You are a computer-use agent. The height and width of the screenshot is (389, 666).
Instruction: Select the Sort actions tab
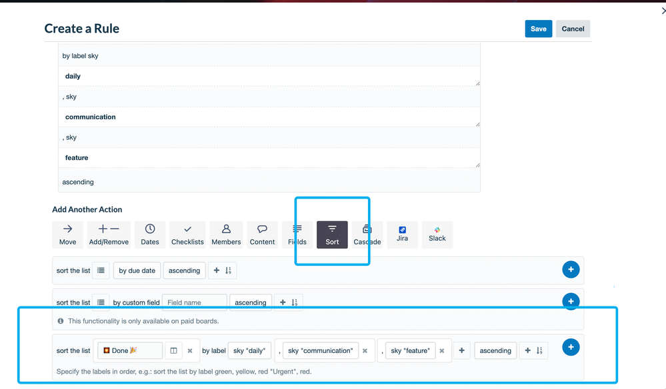click(332, 234)
